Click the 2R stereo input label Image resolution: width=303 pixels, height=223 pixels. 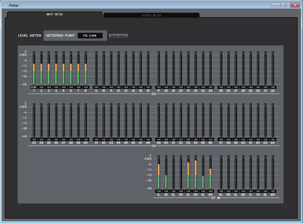181,195
